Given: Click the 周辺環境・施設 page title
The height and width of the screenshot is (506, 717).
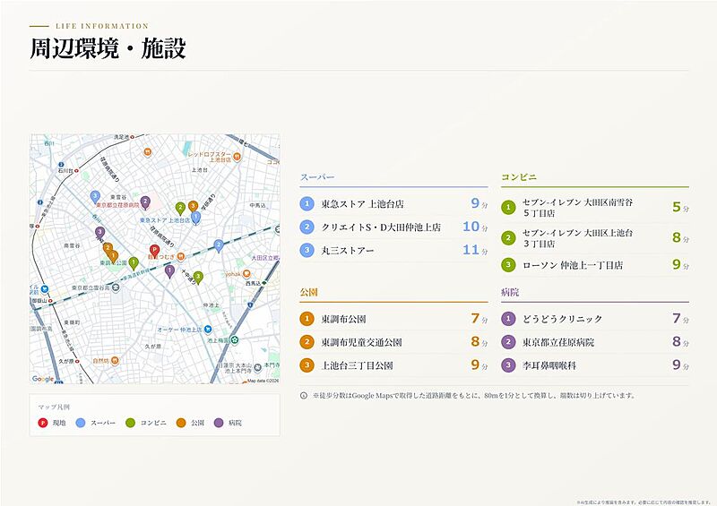Looking at the screenshot, I should [108, 48].
